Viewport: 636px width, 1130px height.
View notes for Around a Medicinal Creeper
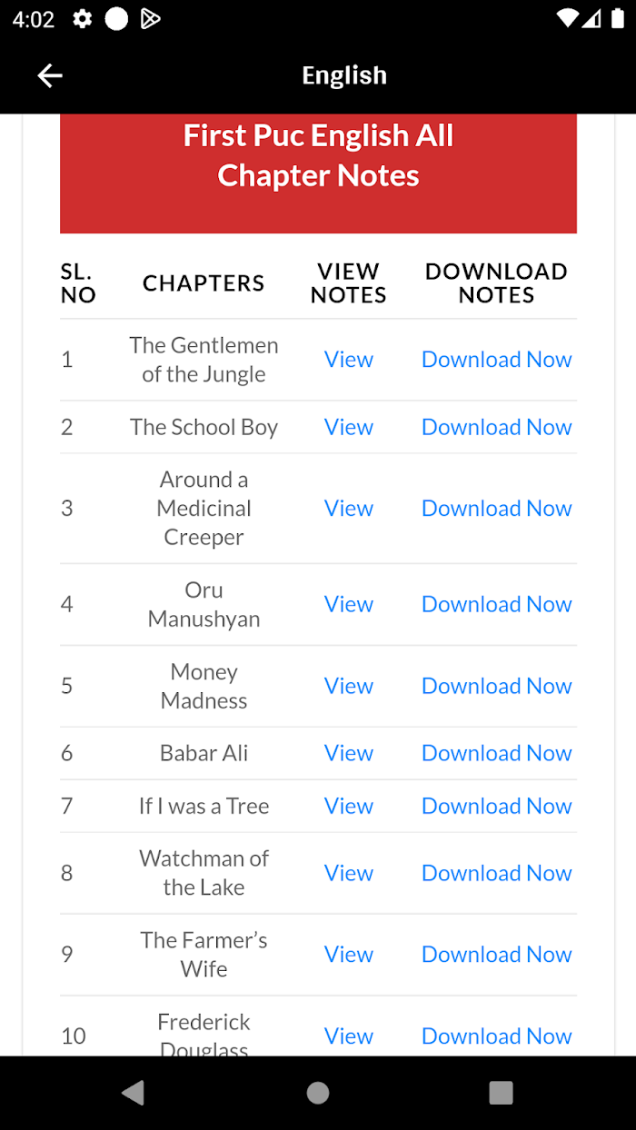[x=349, y=509]
